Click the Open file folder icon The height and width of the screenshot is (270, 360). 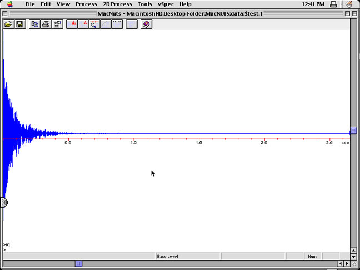pos(8,24)
